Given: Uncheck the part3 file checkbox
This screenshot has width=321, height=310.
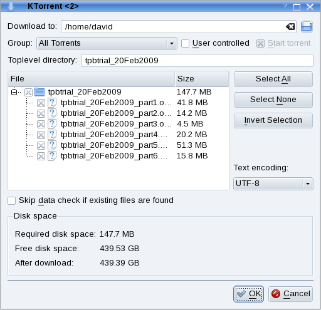Looking at the screenshot, I should [41, 124].
